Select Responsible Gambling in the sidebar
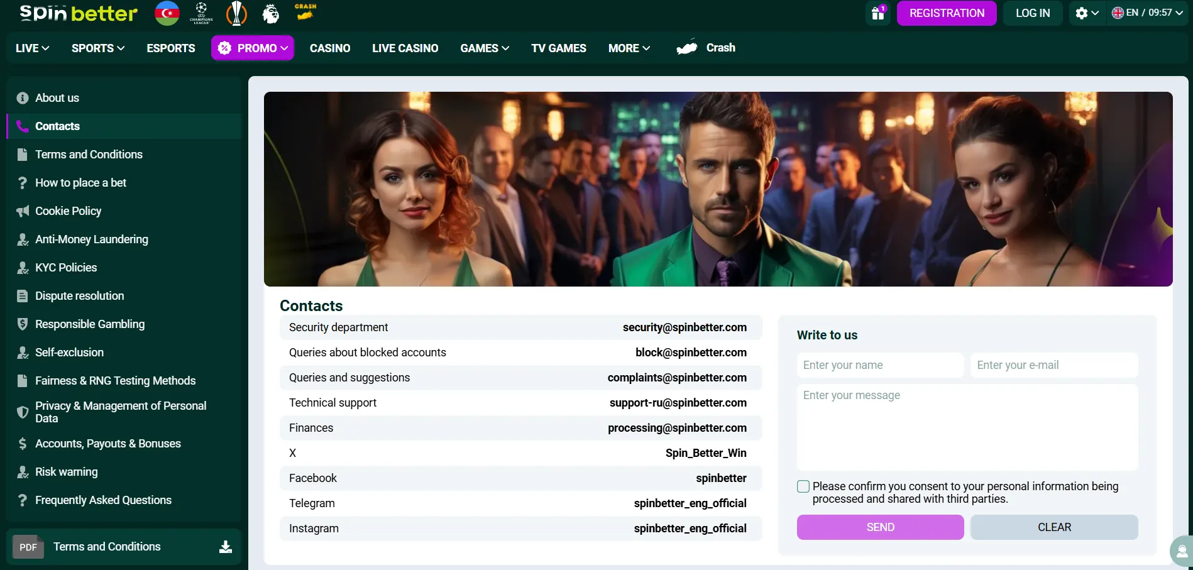Viewport: 1193px width, 570px height. pyautogui.click(x=89, y=324)
